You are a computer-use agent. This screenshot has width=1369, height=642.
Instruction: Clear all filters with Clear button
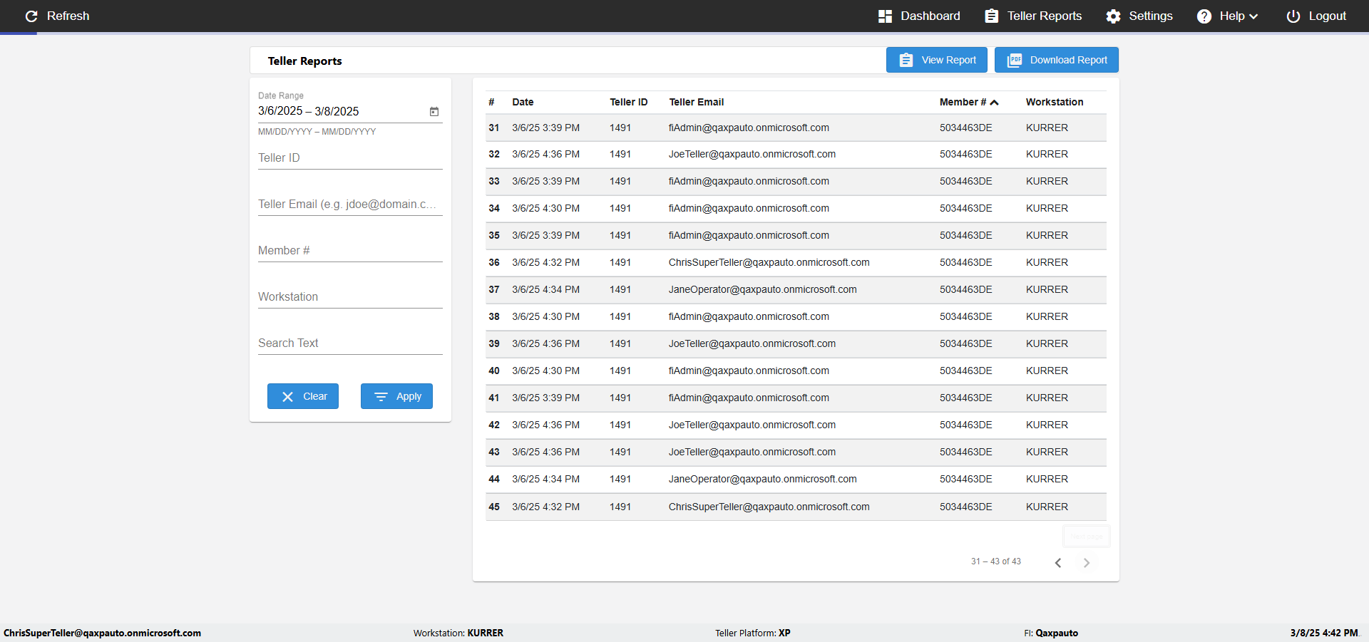pyautogui.click(x=303, y=396)
